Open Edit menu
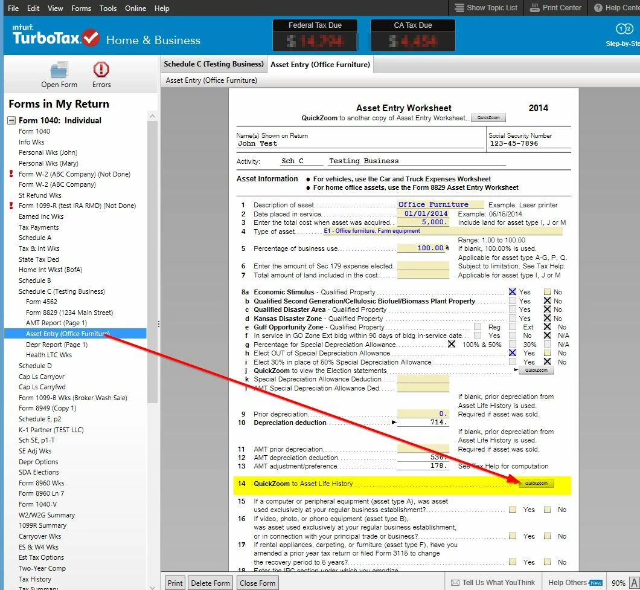Viewport: 640px width, 590px height. click(33, 8)
